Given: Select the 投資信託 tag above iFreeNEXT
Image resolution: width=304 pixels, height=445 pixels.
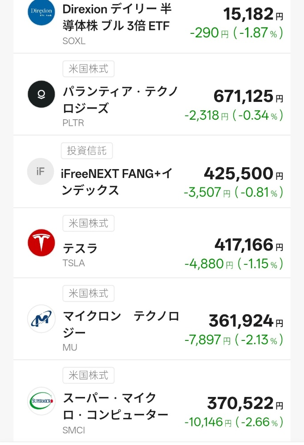Looking at the screenshot, I should point(87,151).
